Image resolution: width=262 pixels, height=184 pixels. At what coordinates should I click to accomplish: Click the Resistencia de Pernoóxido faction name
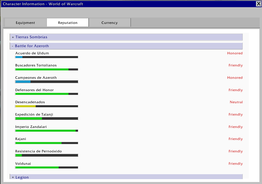pos(39,151)
